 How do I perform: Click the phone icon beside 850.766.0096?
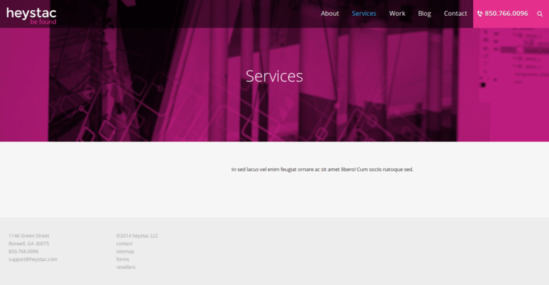click(x=480, y=14)
